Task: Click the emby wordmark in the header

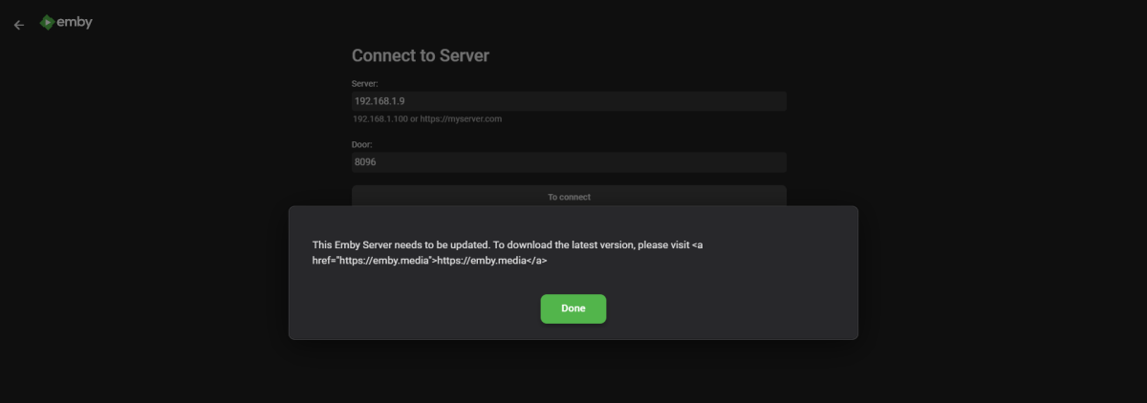Action: [75, 22]
